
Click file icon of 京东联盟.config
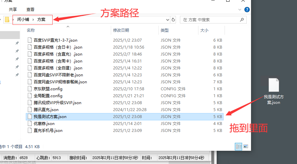click(x=30, y=89)
